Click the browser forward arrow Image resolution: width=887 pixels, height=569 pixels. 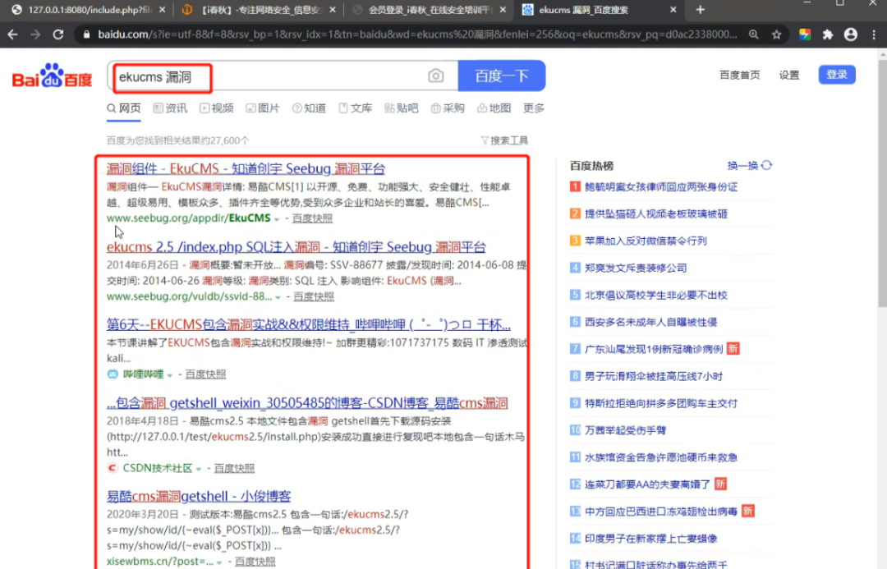[35, 34]
